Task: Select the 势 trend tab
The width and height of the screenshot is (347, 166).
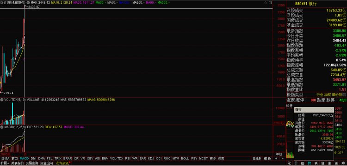Action: (309, 164)
